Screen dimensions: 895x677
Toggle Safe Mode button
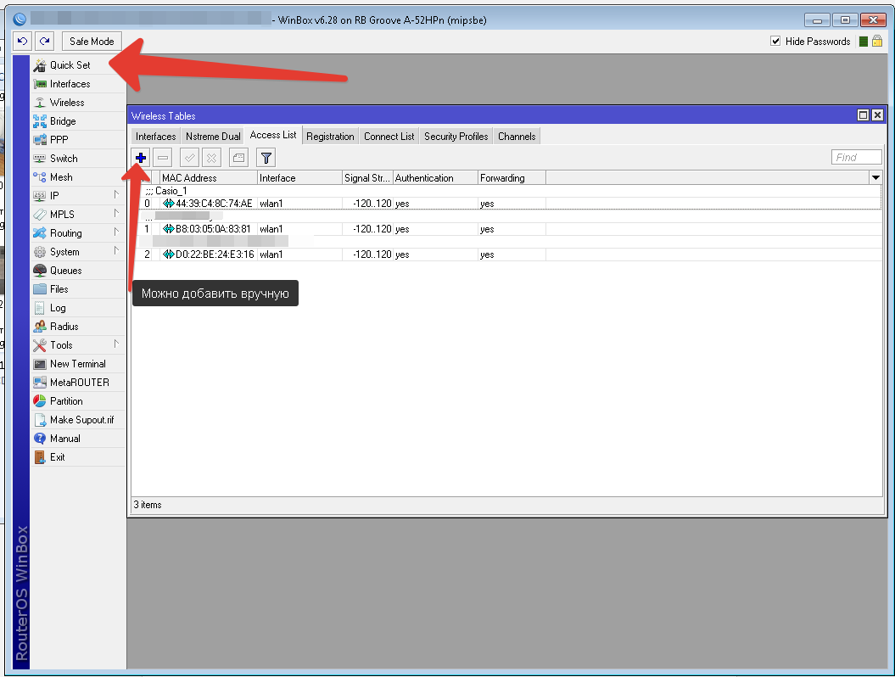click(x=92, y=41)
